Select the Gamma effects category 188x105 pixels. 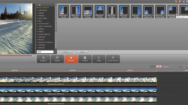[42, 37]
